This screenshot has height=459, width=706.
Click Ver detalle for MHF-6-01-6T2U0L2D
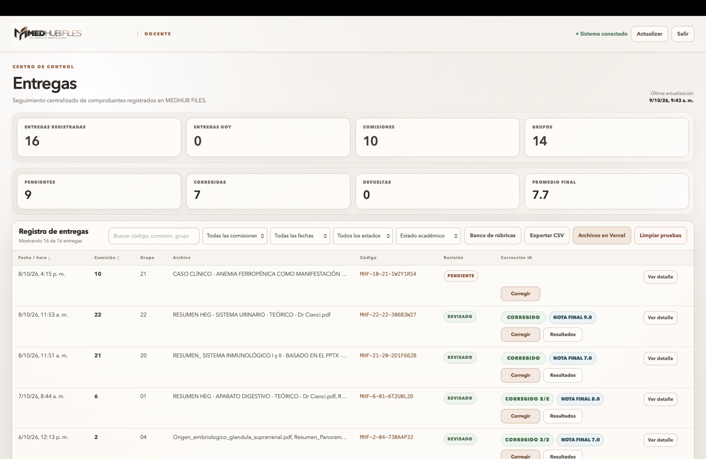660,399
